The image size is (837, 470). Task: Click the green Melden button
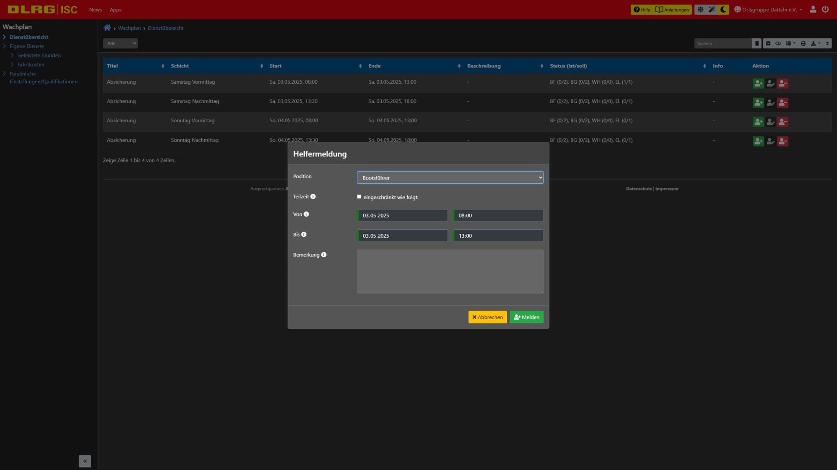click(526, 317)
